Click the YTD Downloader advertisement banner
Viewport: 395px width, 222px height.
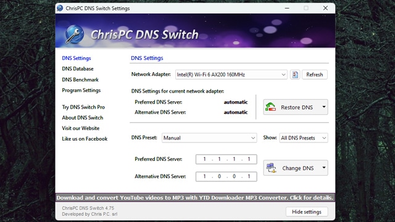pyautogui.click(x=195, y=197)
